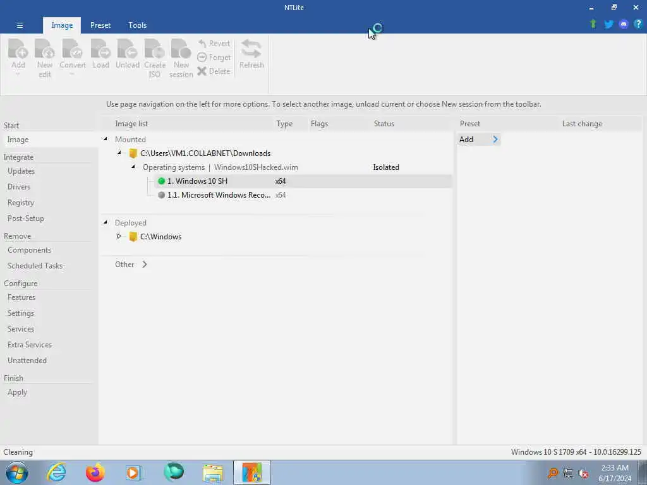Screen dimensions: 647x485
Task: Click the Isolated status text
Action: coord(386,167)
